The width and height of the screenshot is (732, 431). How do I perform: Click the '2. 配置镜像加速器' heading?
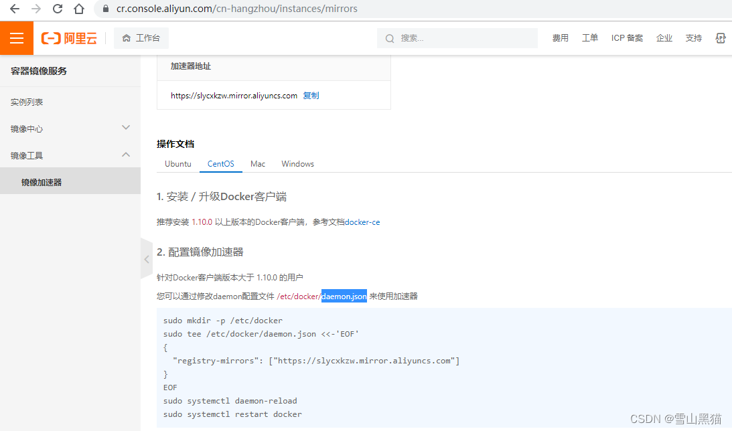200,252
